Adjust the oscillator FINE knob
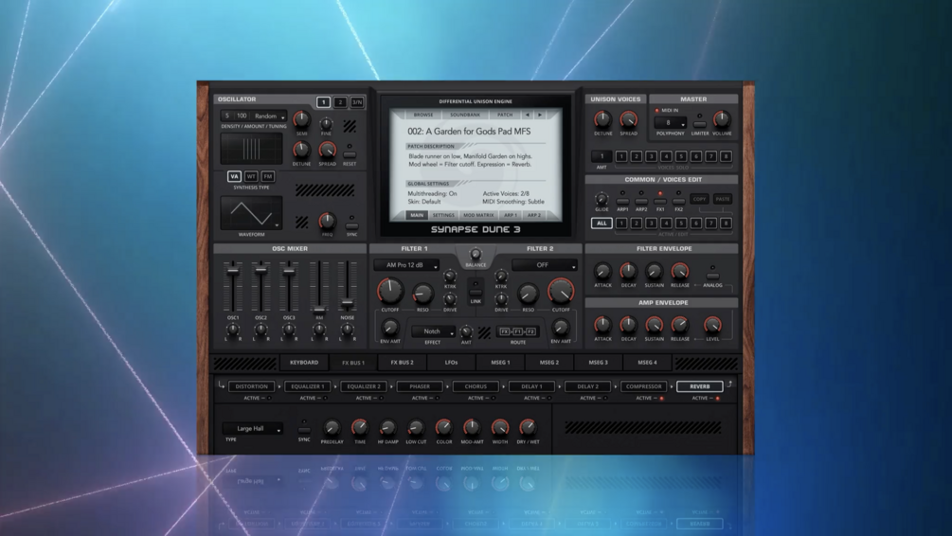The width and height of the screenshot is (952, 536). coord(326,124)
